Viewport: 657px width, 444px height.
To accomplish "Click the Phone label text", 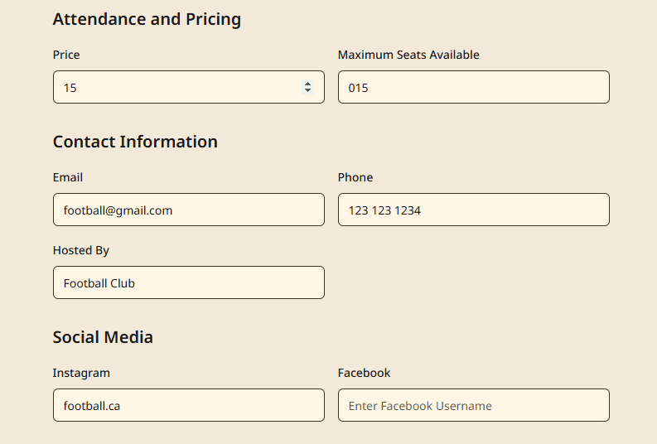I will 355,177.
